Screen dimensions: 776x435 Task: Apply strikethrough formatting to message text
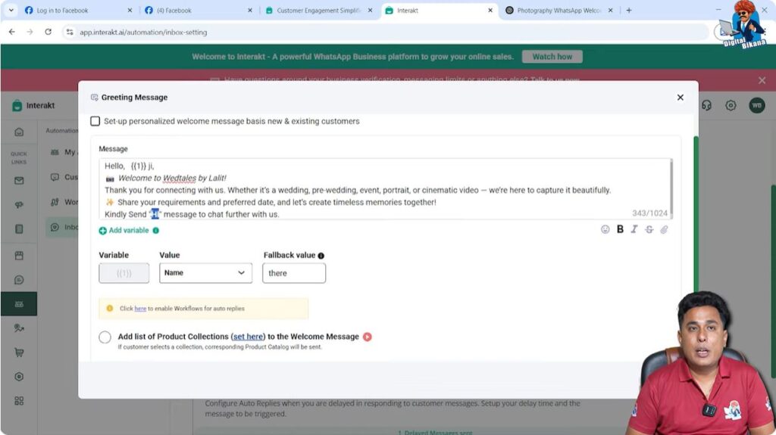coord(649,229)
